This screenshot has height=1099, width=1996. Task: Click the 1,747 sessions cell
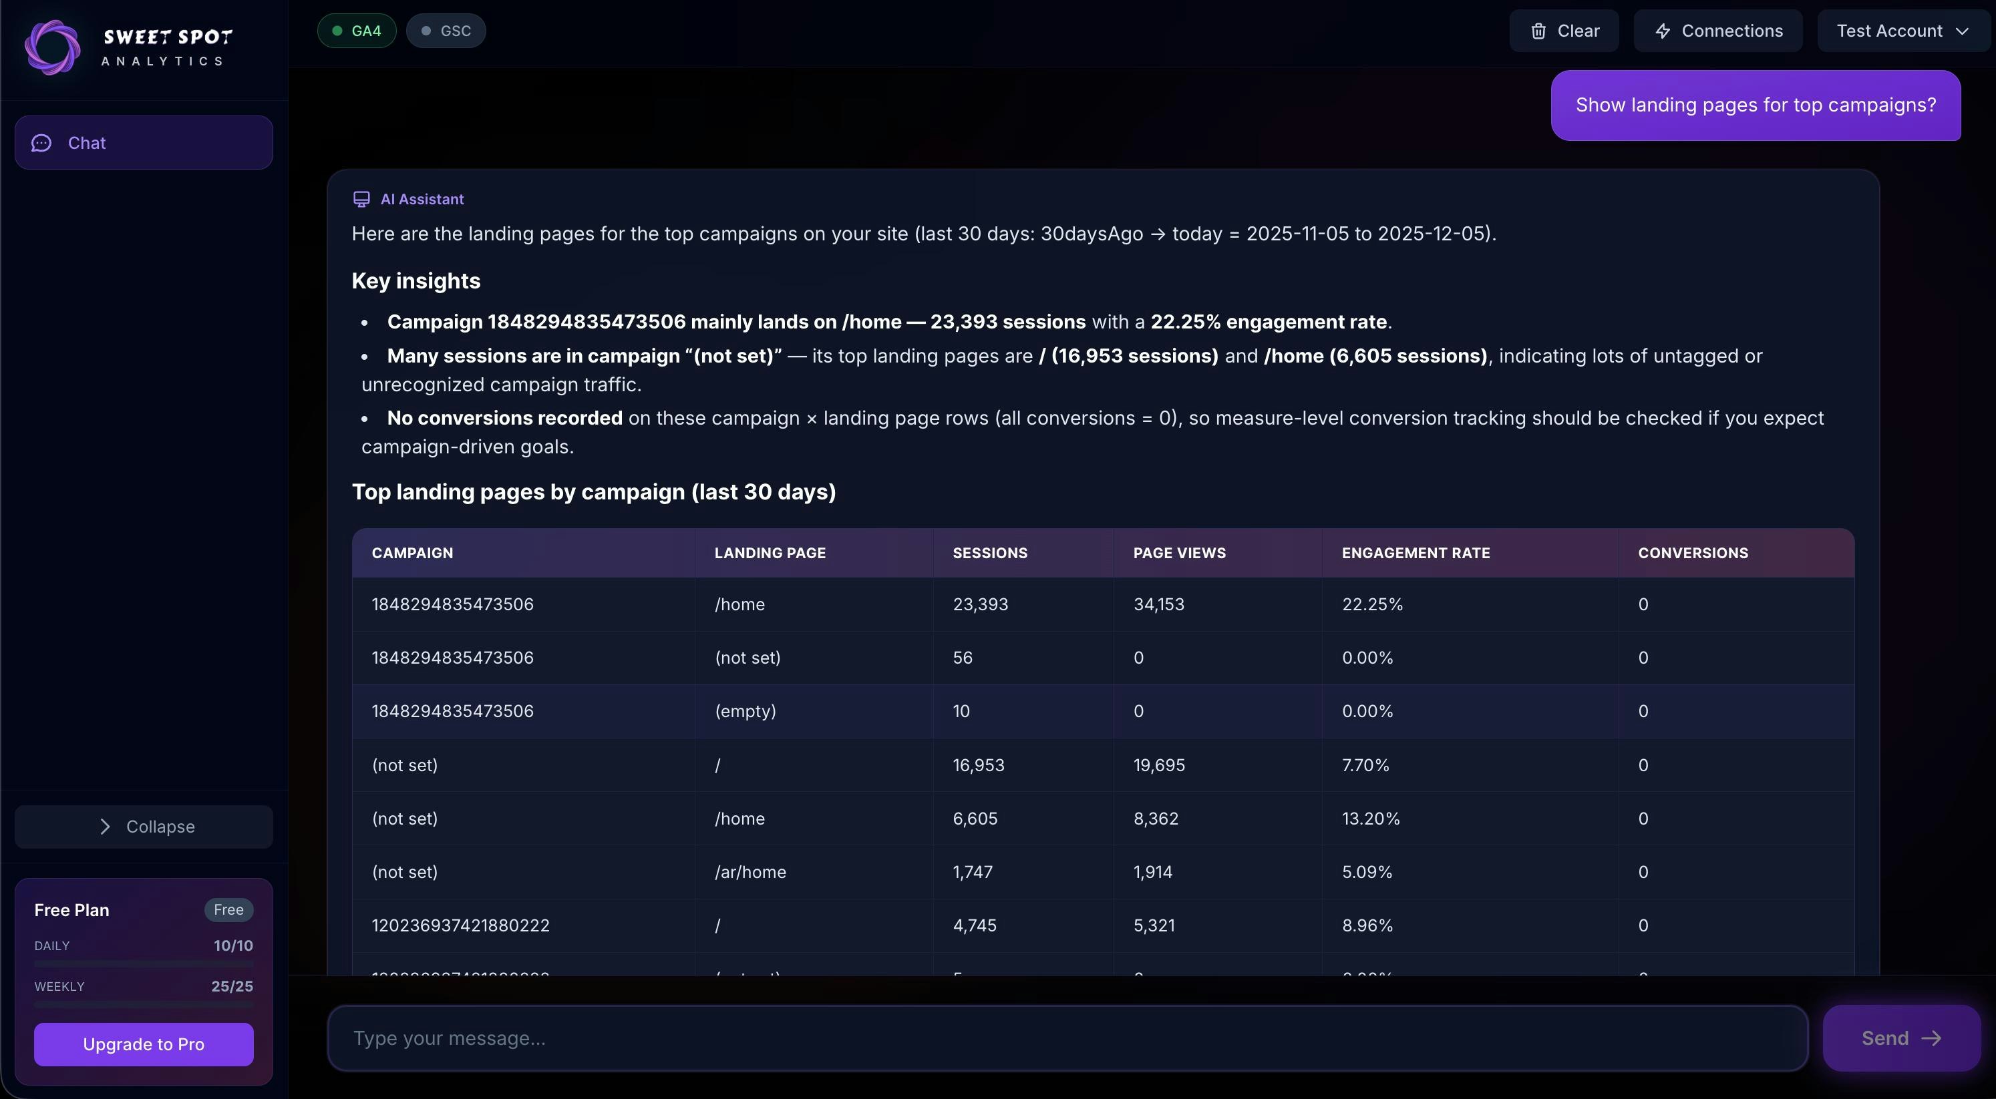click(x=1023, y=872)
